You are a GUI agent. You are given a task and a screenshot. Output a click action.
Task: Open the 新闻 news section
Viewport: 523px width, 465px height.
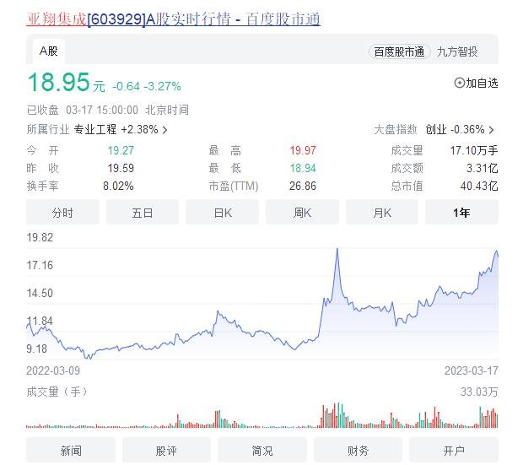71,451
